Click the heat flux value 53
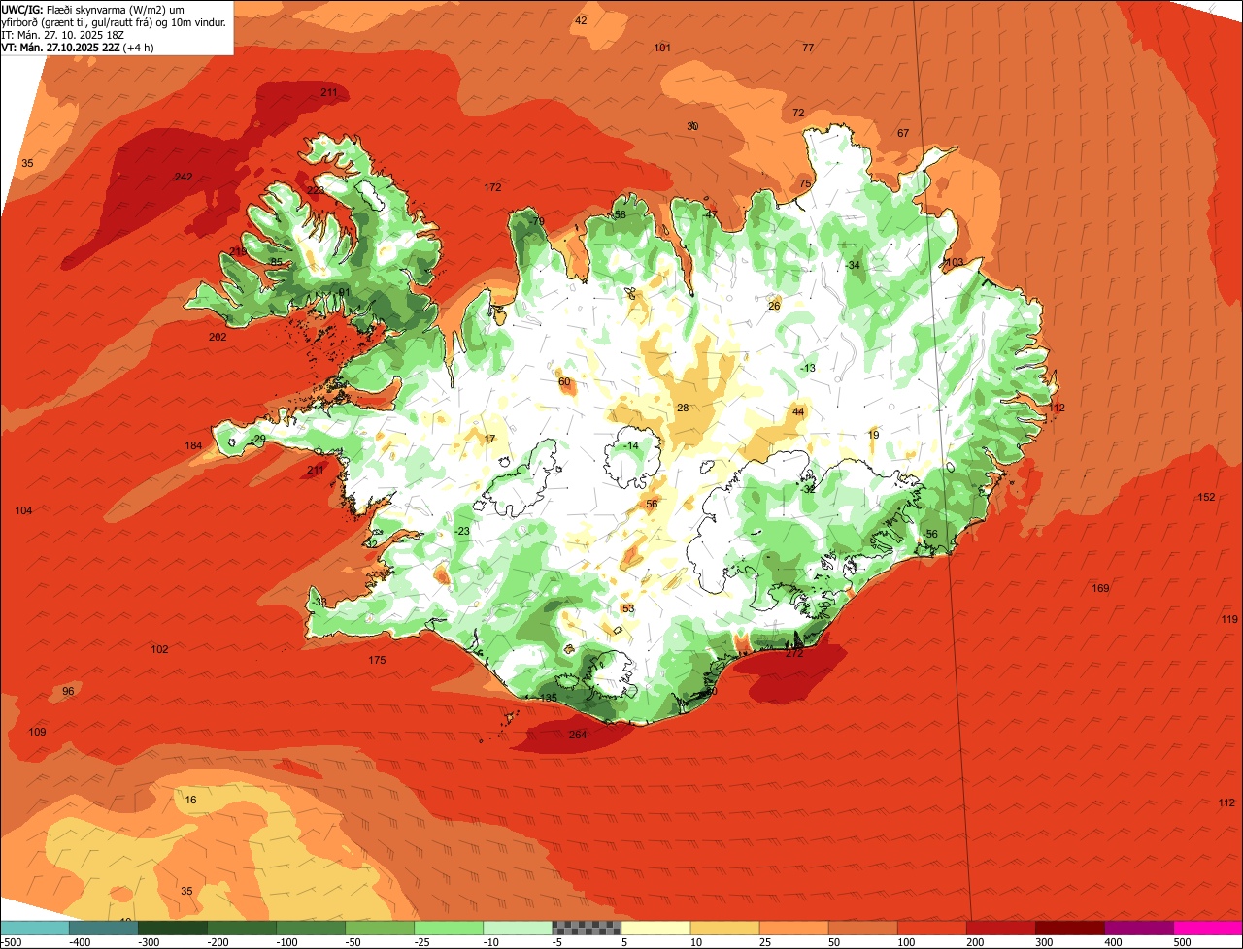Screen dimensions: 1243x949 click(628, 608)
